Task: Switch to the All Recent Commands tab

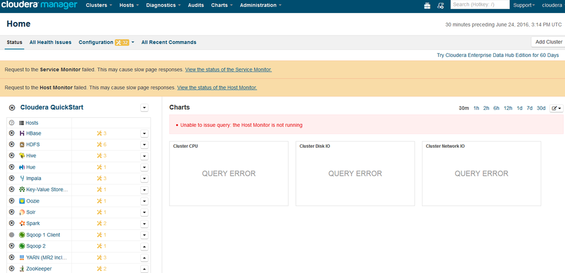Action: click(169, 42)
